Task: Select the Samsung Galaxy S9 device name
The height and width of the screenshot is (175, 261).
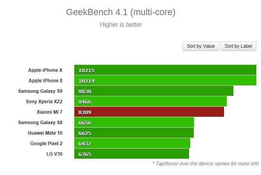Action: tap(40, 91)
